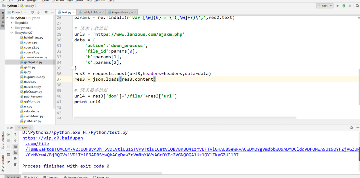Collapse all nodes in Project panel
This screenshot has width=360, height=178.
38,12
